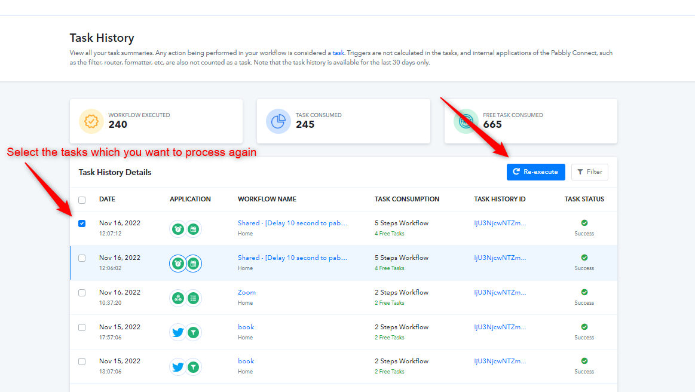Click the delay clock app icon in 12:07:12 row

[177, 229]
